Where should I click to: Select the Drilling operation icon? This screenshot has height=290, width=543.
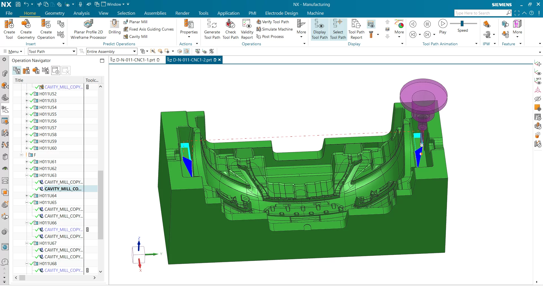tap(115, 27)
